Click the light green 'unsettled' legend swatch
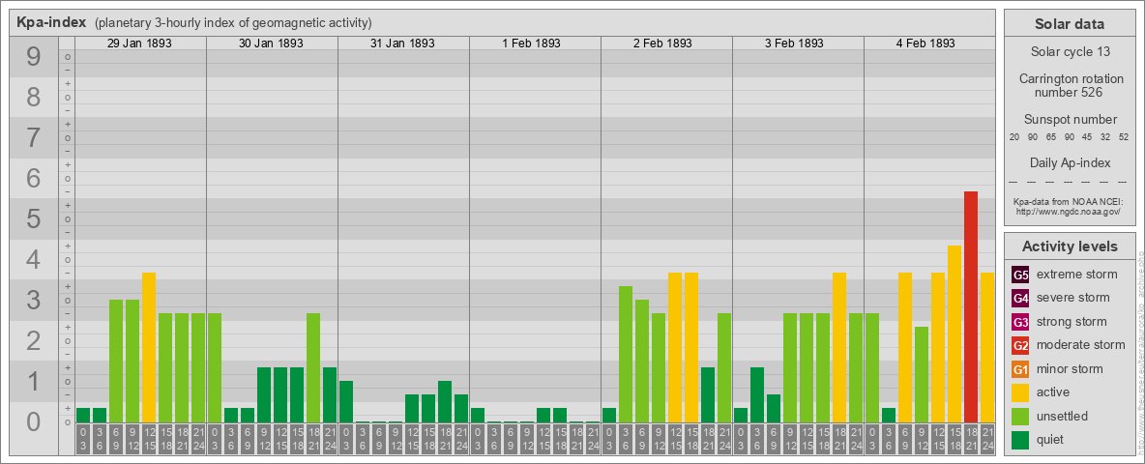1145x464 pixels. coord(1020,417)
